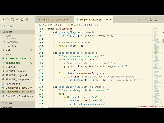This screenshot has width=164, height=123.
Task: Click the uart4.asm ASM file icon
Action: pos(5,42)
